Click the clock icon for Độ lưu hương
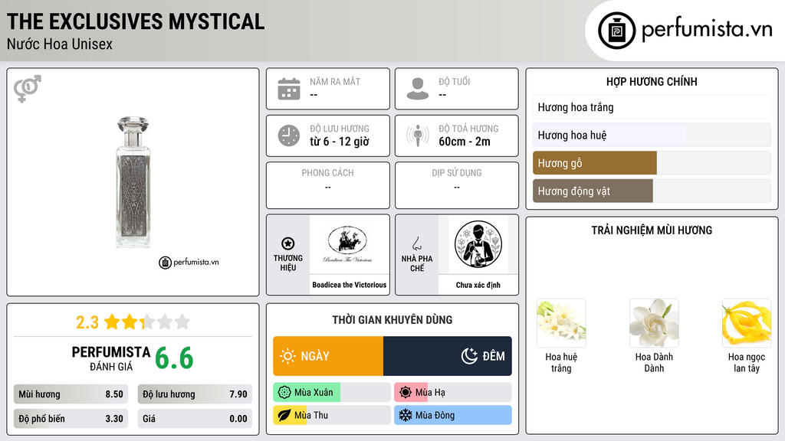This screenshot has width=785, height=441. 289,136
